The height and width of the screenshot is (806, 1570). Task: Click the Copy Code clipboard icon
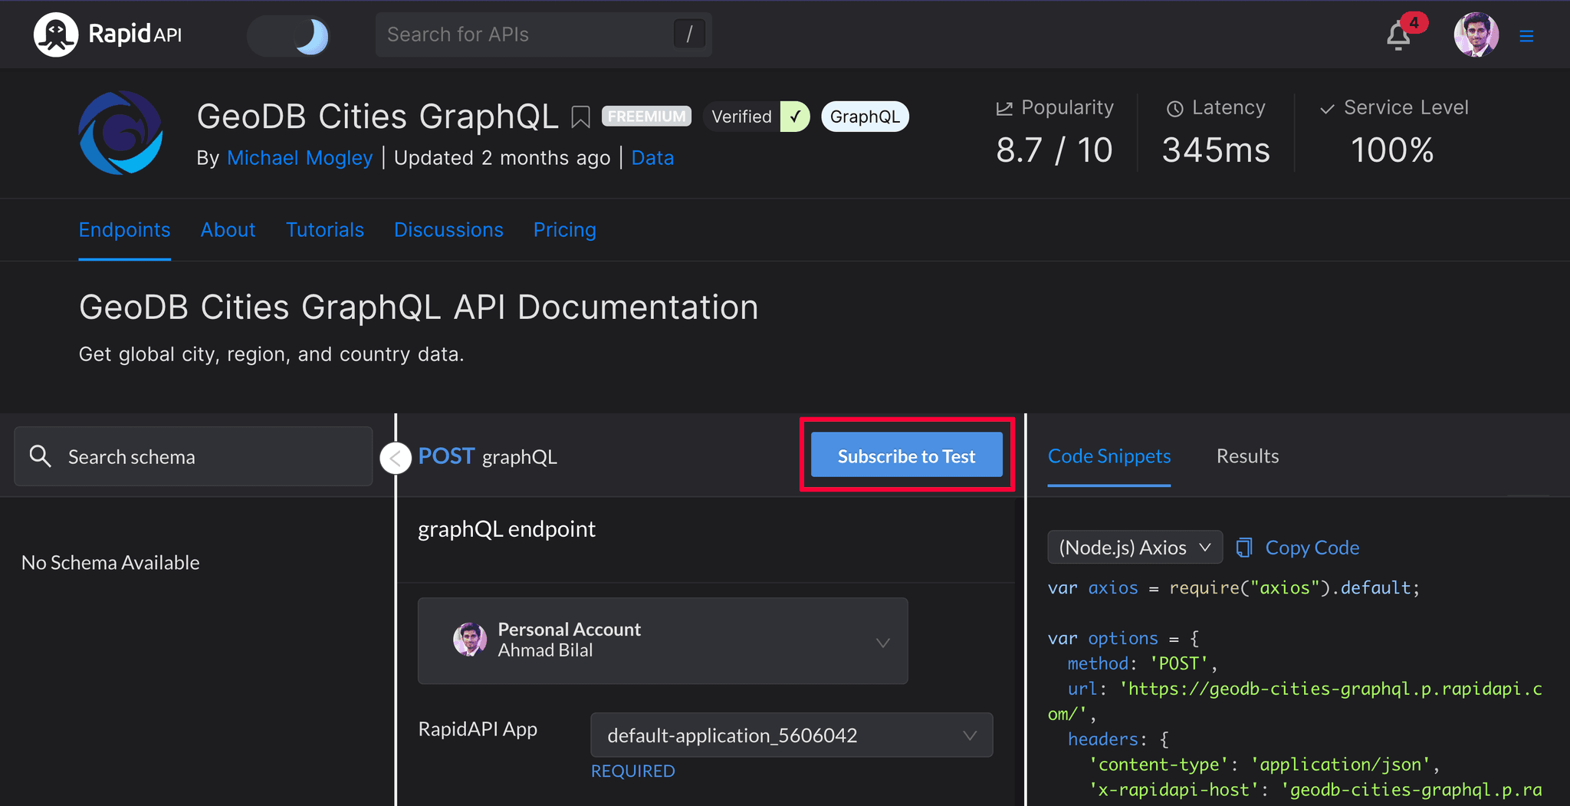tap(1244, 548)
